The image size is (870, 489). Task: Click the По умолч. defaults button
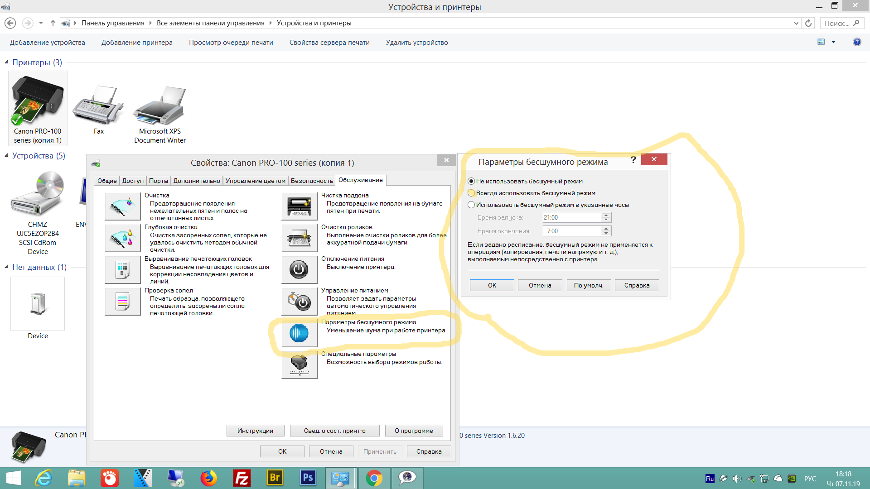click(x=589, y=285)
